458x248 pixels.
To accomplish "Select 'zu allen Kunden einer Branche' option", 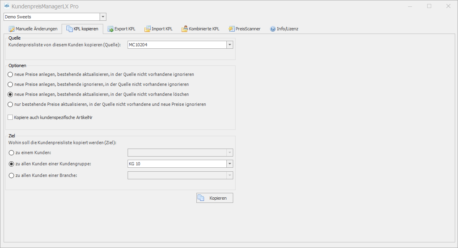I will coord(11,176).
